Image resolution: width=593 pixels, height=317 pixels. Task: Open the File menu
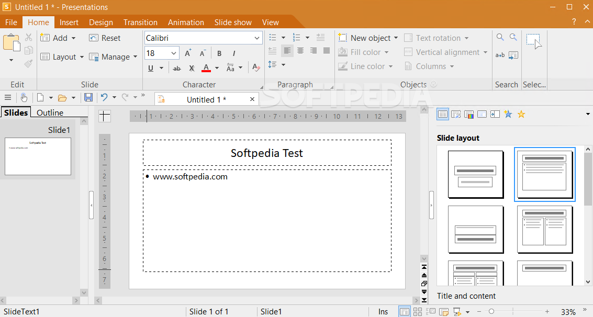coord(11,22)
